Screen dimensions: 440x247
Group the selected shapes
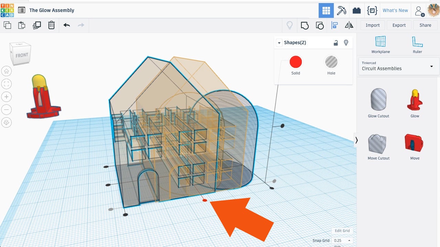point(305,25)
